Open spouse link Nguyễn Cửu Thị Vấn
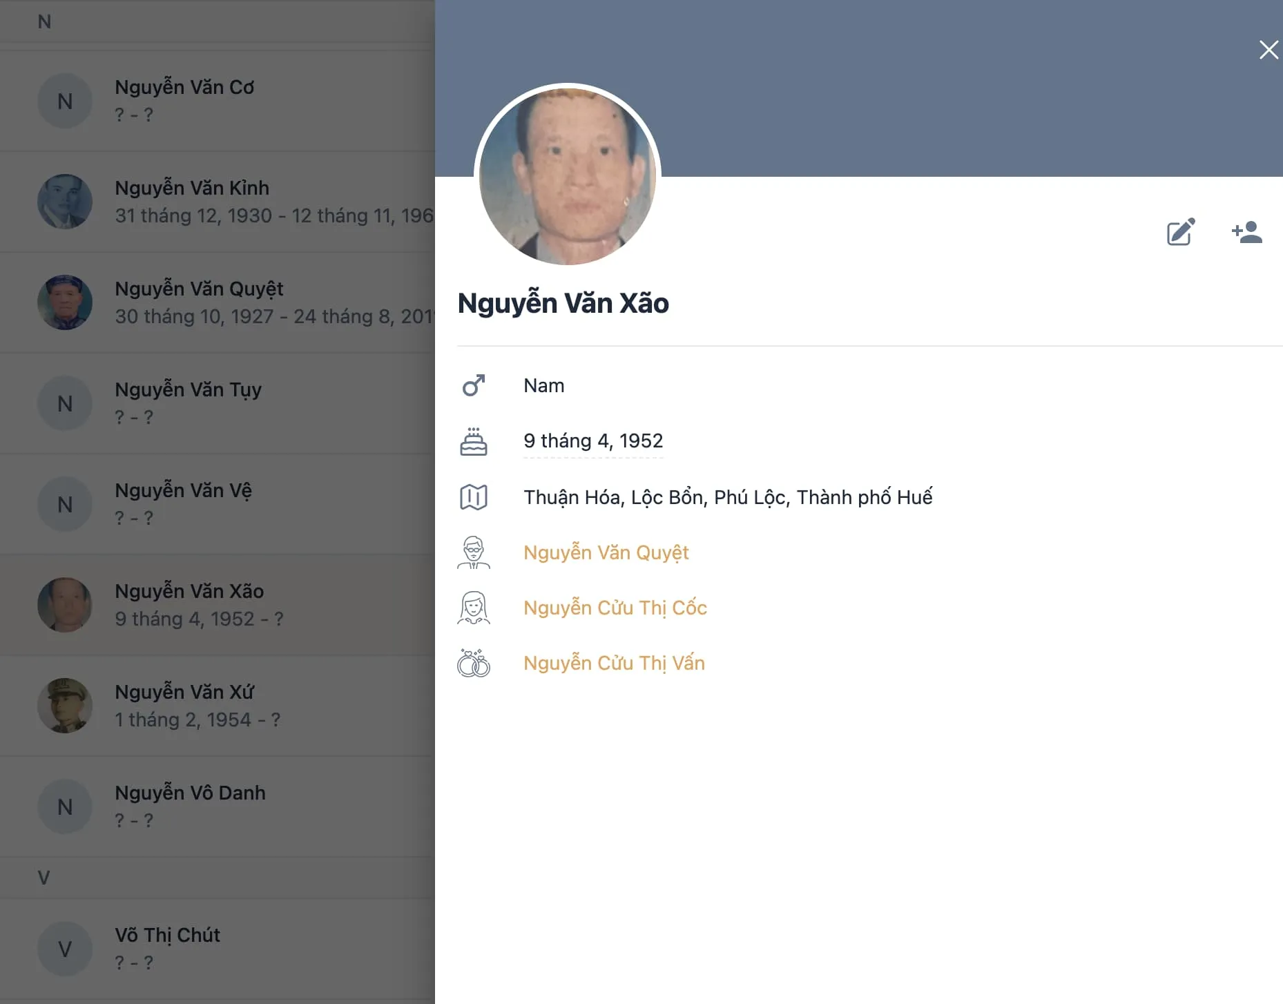1283x1004 pixels. tap(614, 663)
